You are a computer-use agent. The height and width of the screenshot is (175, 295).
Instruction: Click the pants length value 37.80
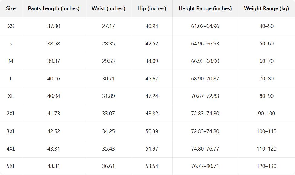click(x=53, y=26)
